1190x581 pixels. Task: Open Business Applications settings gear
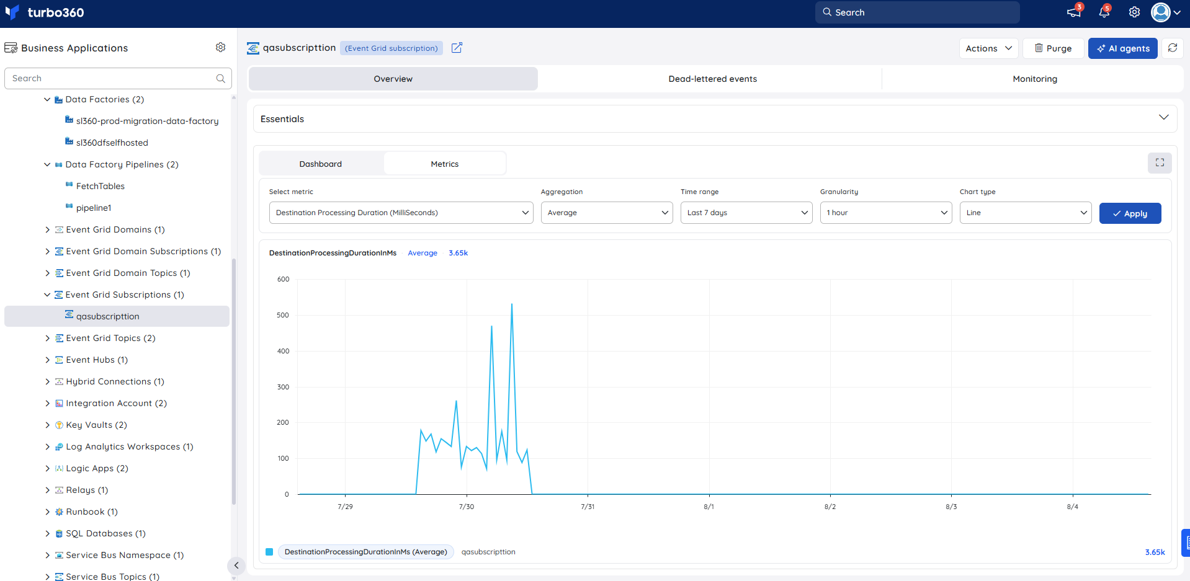pos(220,47)
